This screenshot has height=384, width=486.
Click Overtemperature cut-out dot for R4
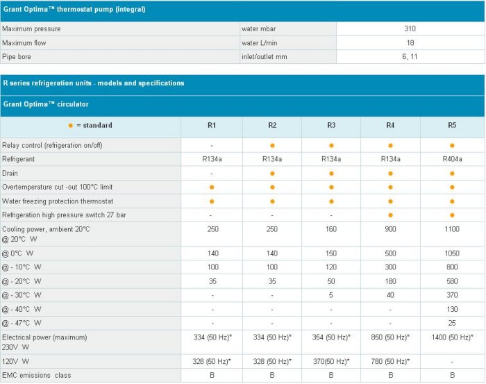click(390, 187)
